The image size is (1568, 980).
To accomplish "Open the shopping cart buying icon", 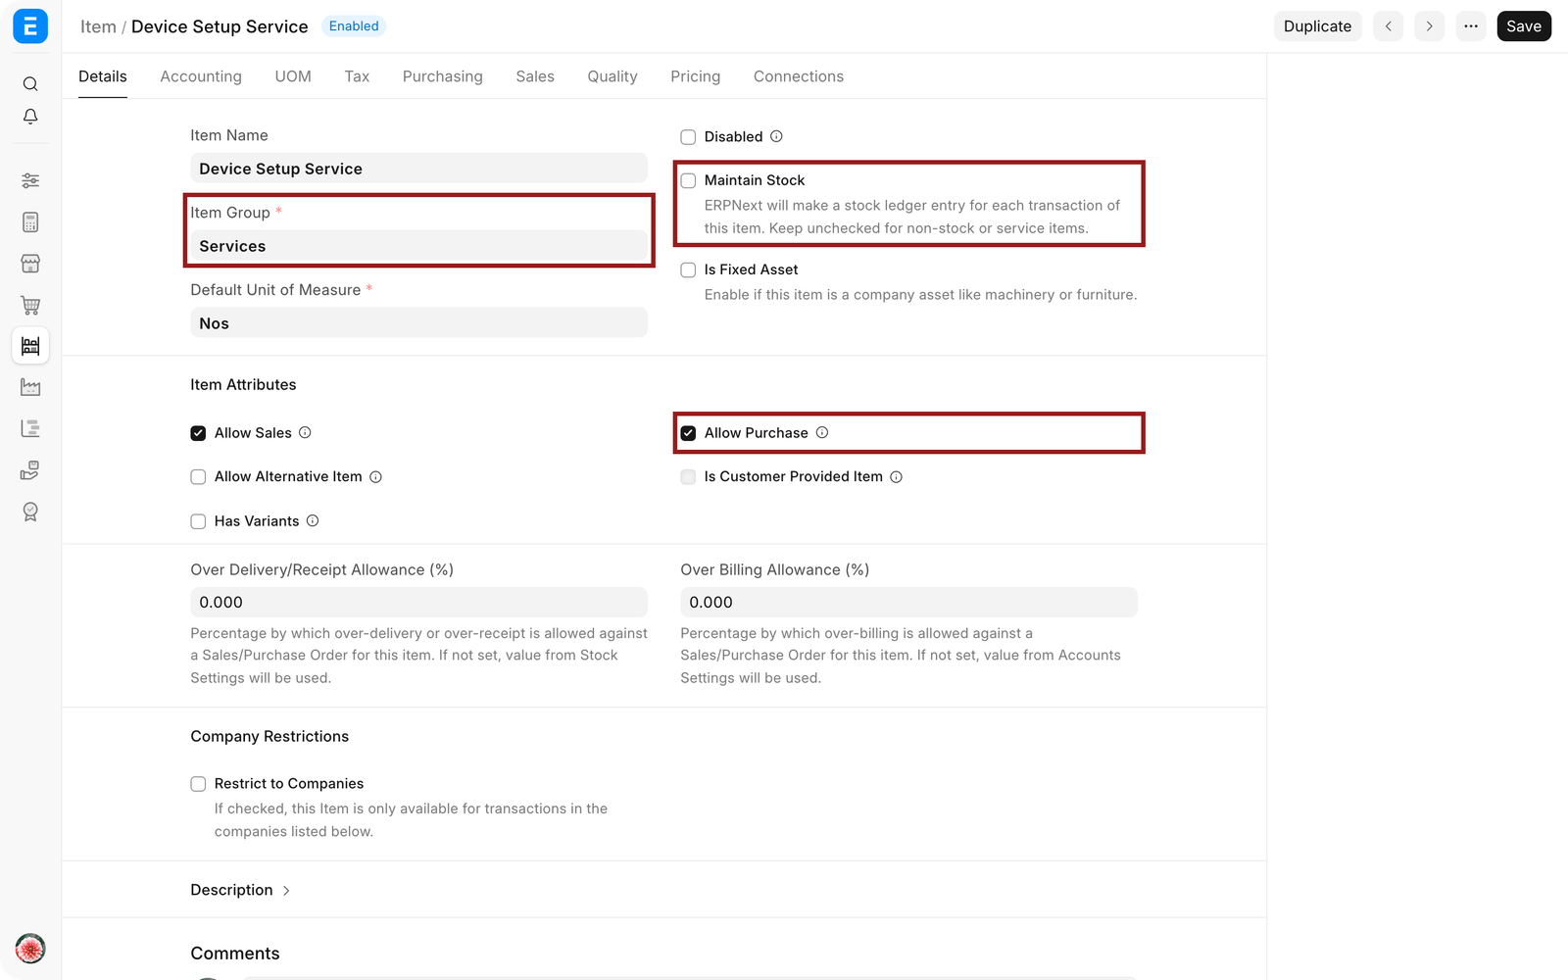I will pyautogui.click(x=30, y=305).
